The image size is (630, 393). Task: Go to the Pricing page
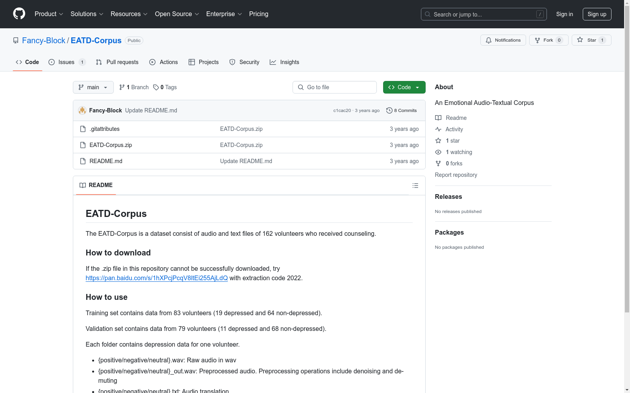coord(259,14)
